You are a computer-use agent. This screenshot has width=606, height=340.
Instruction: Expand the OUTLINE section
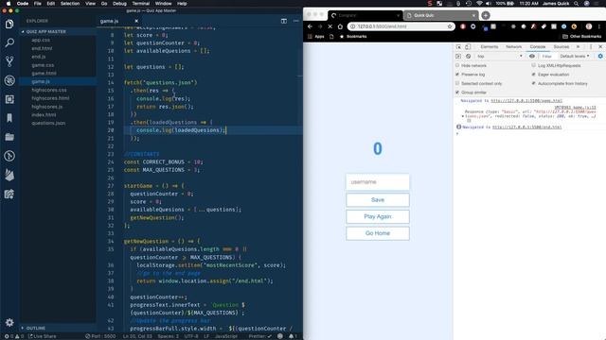coord(36,328)
